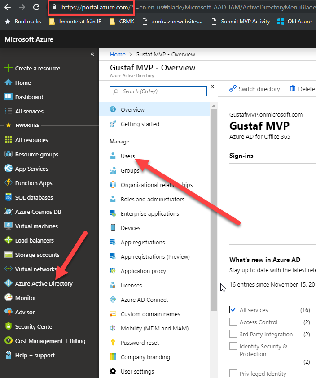
Task: Check the Access Control checkbox
Action: (x=233, y=322)
